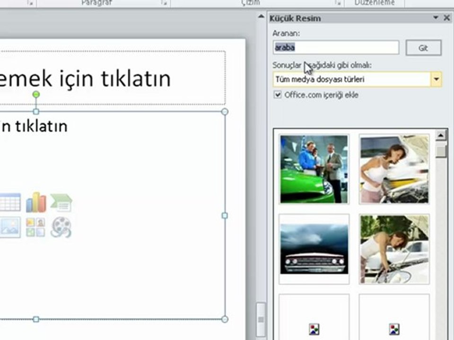Screen dimensions: 454x340
Task: Click the content placeholder 'tıklatın' text
Action: [x=42, y=127]
